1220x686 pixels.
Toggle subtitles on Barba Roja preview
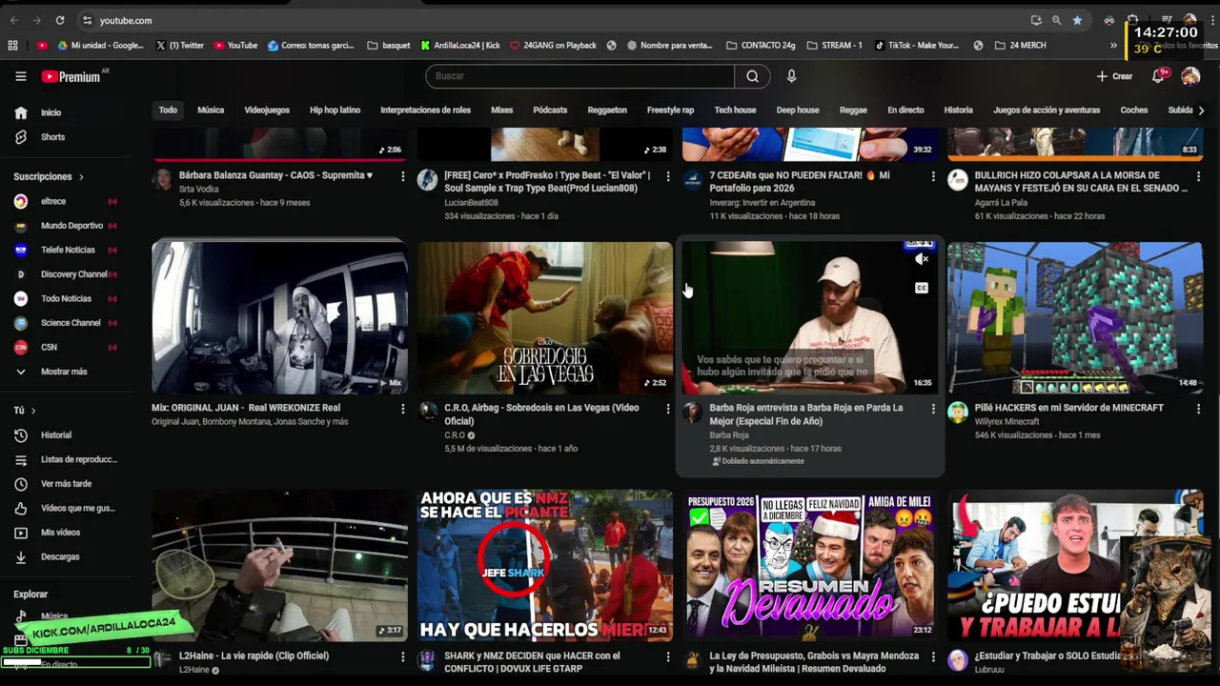922,288
